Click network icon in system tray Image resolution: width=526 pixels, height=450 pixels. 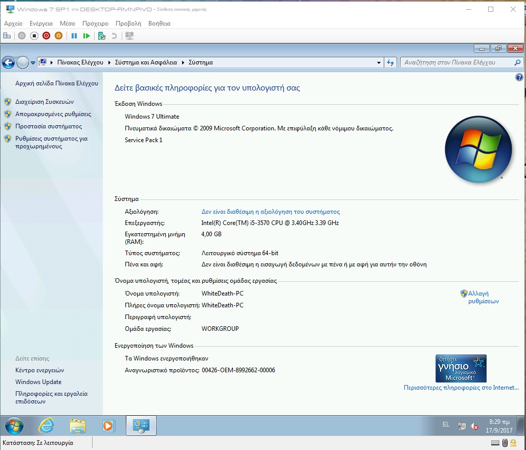[462, 426]
